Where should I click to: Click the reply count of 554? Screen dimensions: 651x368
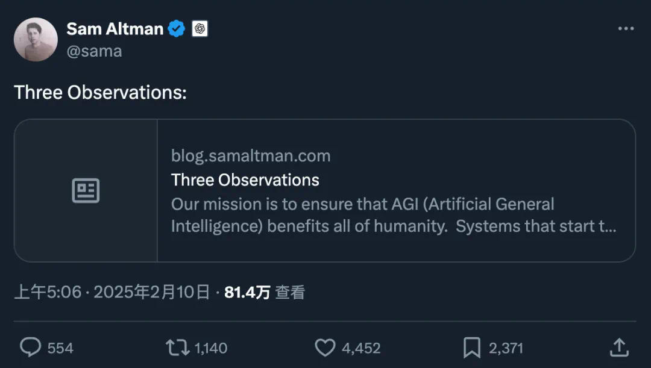[60, 348]
